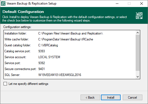This screenshot has width=148, height=104.
Task: Cancel the setup wizard
Action: click(132, 97)
